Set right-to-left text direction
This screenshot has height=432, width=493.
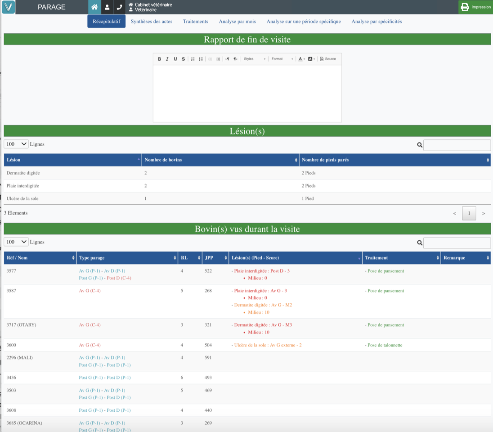(x=235, y=59)
